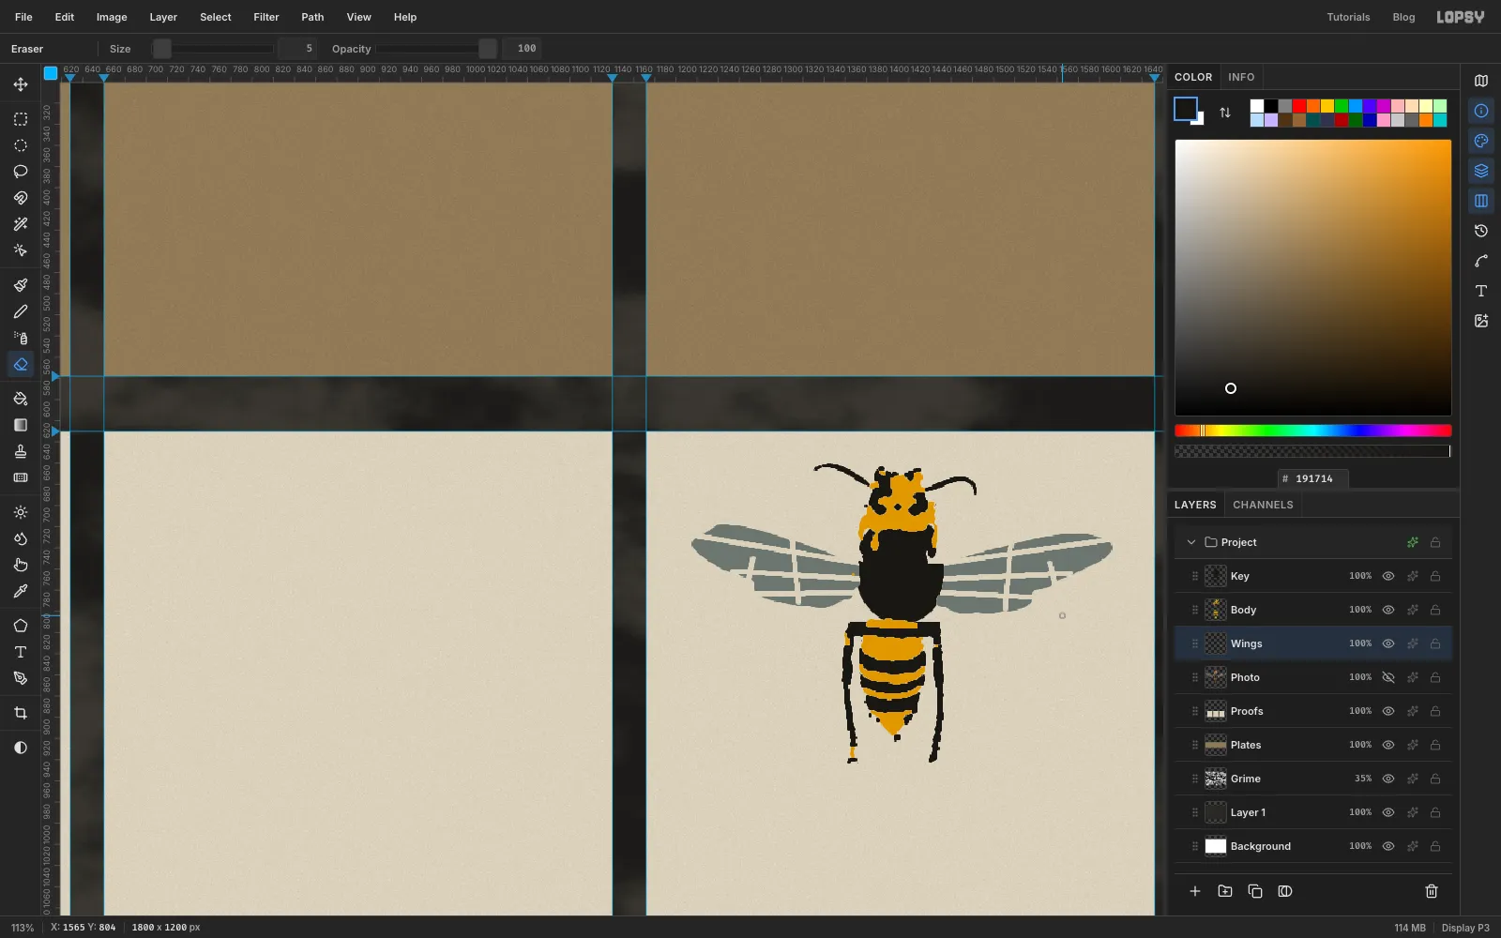Select the Proofs layer thumbnail
The image size is (1501, 938).
click(x=1216, y=711)
